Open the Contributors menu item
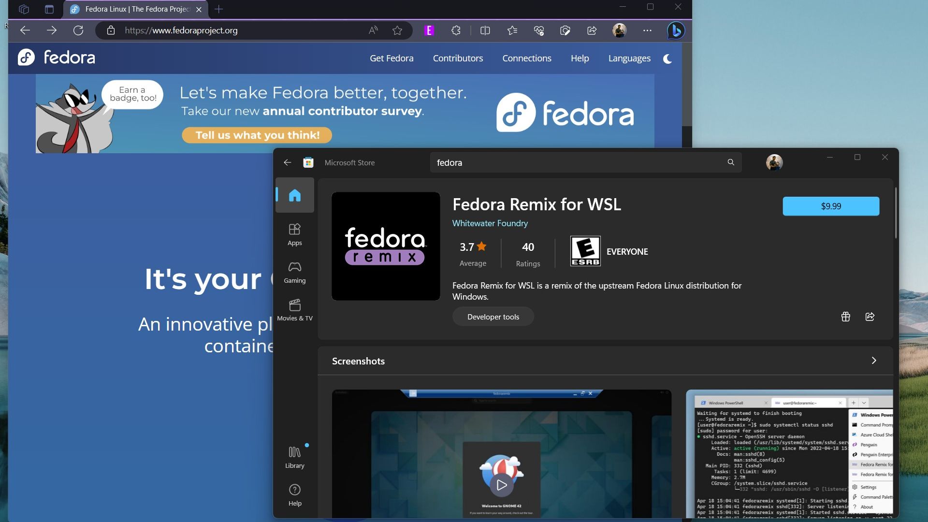The image size is (928, 522). point(458,58)
